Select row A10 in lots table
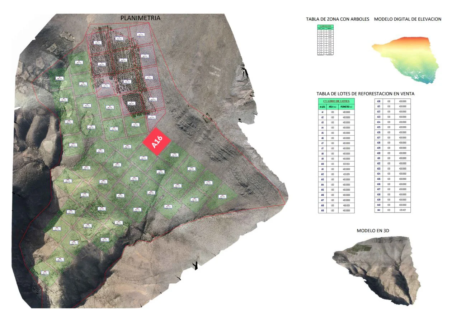 [x=336, y=164]
